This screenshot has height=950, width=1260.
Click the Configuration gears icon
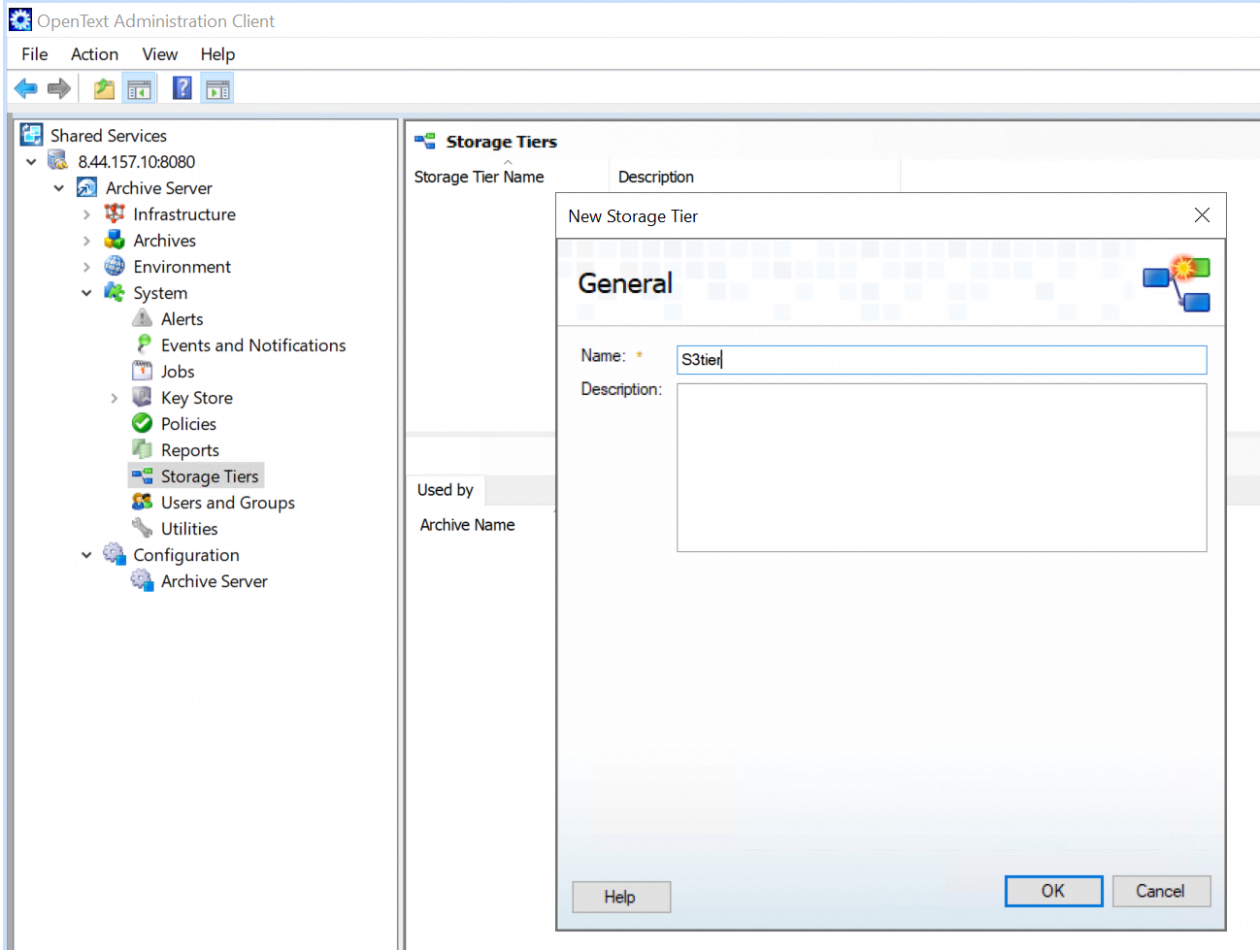[115, 554]
